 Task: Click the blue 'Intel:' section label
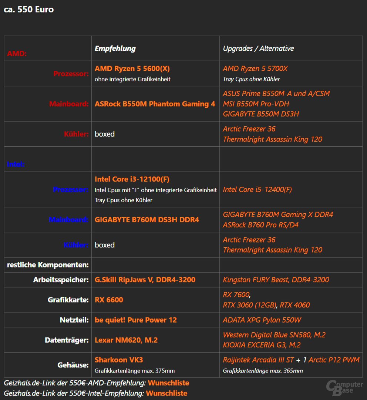click(x=16, y=164)
